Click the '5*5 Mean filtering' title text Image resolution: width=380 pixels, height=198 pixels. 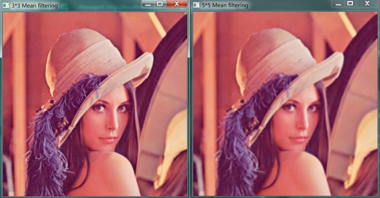coord(225,5)
